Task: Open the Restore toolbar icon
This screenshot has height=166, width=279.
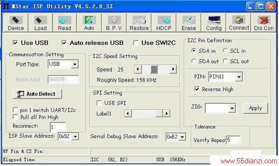Action: 139,23
